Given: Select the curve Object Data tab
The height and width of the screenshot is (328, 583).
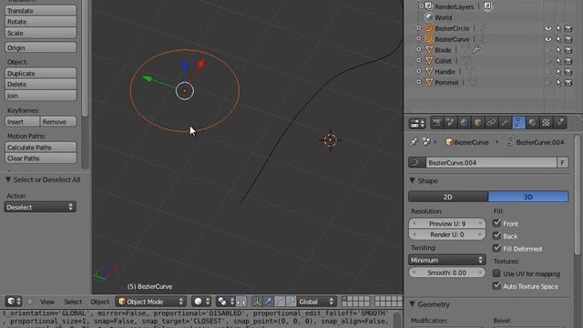Looking at the screenshot, I should [x=518, y=122].
